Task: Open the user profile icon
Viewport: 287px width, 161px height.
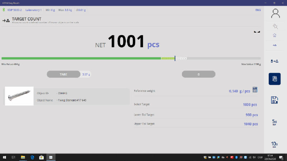Action: [275, 14]
